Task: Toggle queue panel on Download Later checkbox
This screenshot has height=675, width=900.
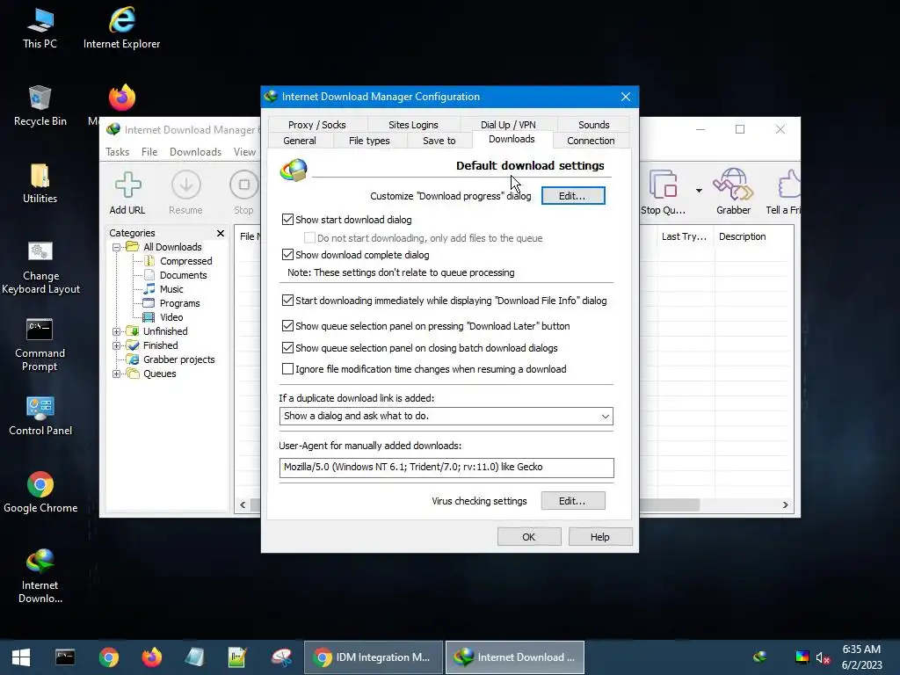Action: click(x=287, y=325)
